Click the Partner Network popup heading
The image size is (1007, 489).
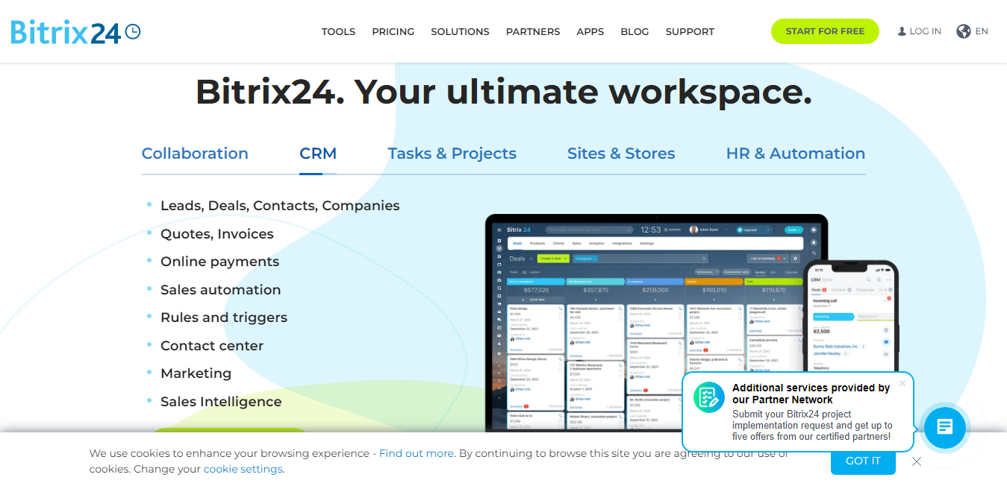tap(811, 394)
